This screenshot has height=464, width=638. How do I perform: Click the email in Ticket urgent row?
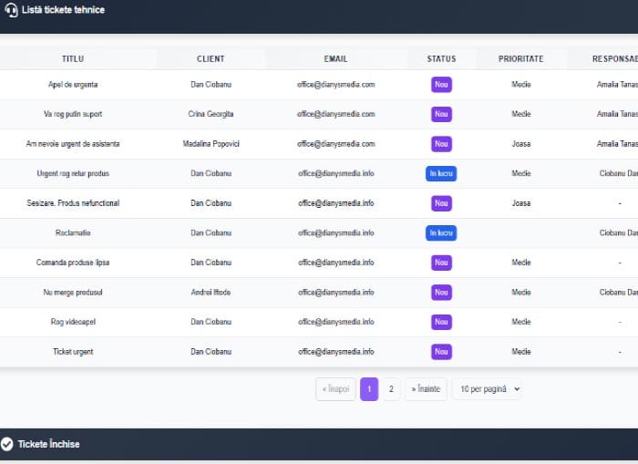tap(335, 352)
